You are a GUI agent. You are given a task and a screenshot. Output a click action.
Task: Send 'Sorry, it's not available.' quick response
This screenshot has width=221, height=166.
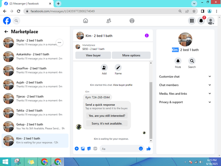pyautogui.click(x=107, y=124)
